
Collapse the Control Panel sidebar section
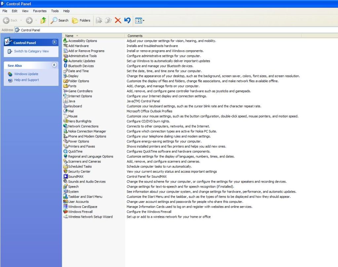tap(55, 42)
